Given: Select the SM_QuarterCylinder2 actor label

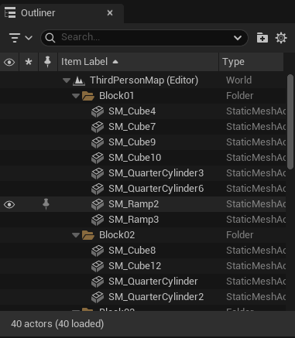Looking at the screenshot, I should point(156,297).
